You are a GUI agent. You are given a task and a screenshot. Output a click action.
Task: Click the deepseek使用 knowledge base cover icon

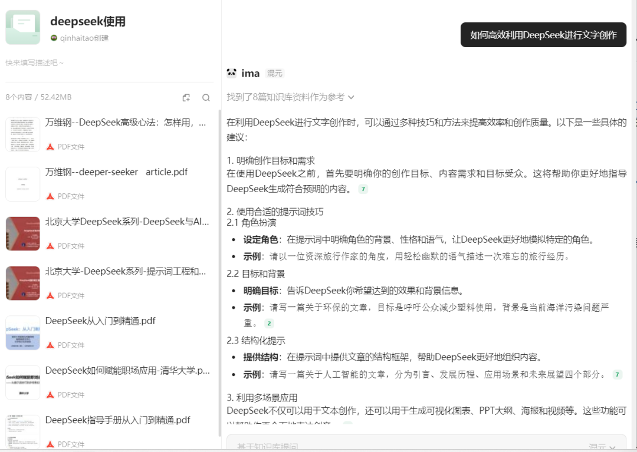23,27
